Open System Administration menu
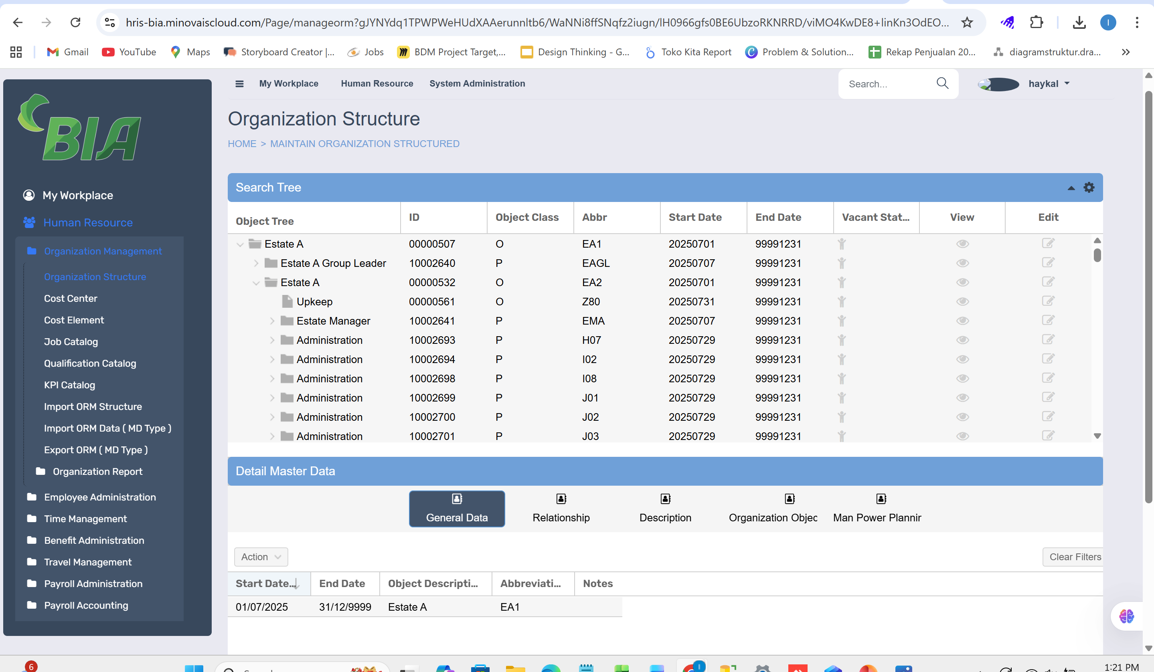Image resolution: width=1154 pixels, height=672 pixels. (x=477, y=84)
